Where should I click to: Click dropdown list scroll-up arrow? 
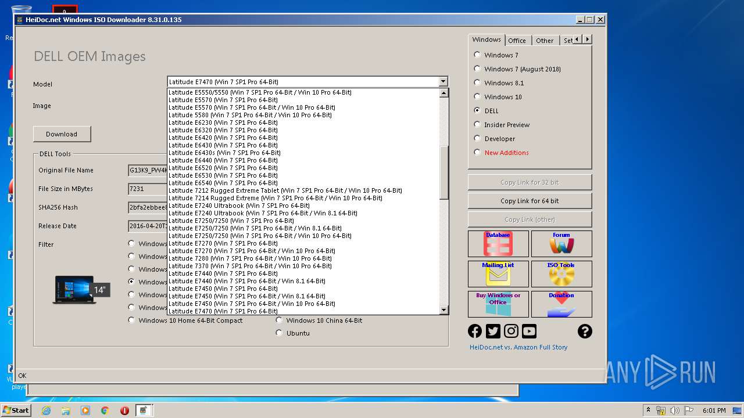click(x=444, y=93)
